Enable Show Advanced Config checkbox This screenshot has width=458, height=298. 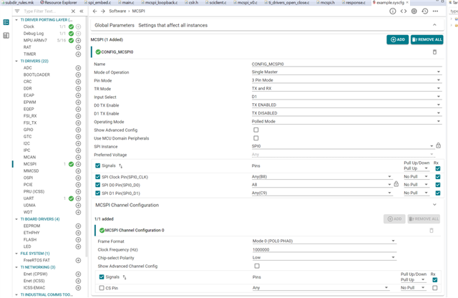point(256,130)
